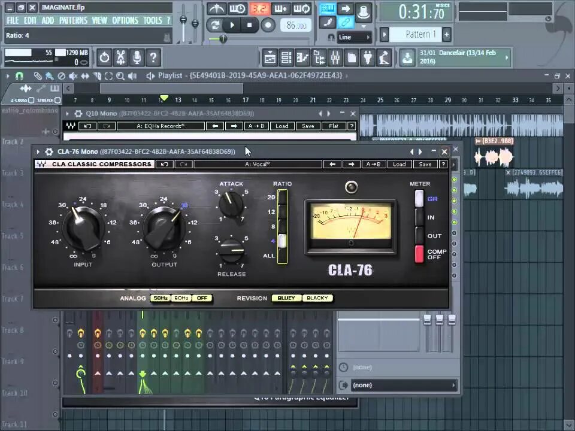Click the CLA-76 INPUT knob
575x431 pixels.
coord(83,228)
